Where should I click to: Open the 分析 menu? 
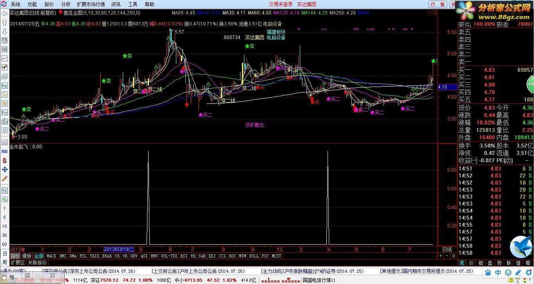click(x=66, y=4)
